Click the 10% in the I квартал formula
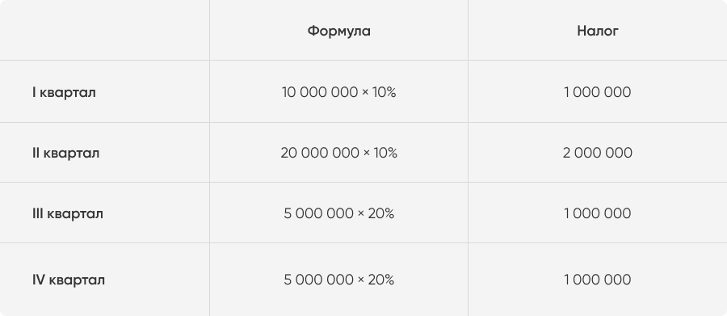727x316 pixels. (385, 92)
